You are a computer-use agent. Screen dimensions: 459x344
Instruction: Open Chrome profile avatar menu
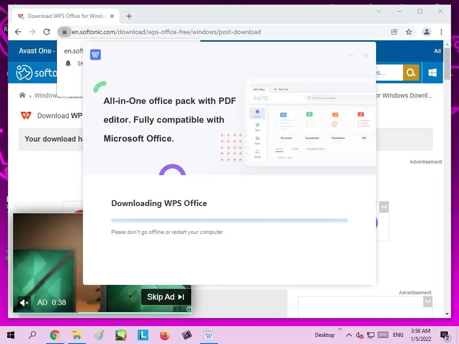pos(427,32)
